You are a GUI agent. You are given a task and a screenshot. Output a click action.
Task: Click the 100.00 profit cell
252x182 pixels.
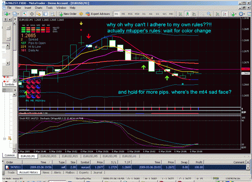pyautogui.click(x=196, y=167)
